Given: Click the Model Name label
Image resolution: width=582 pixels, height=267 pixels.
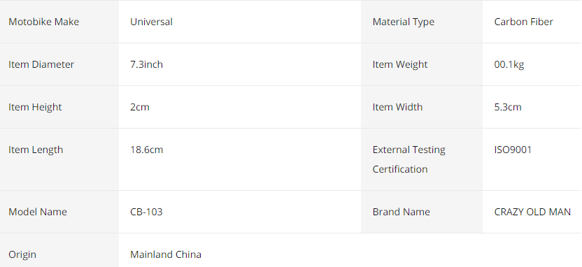Looking at the screenshot, I should click(x=38, y=212).
